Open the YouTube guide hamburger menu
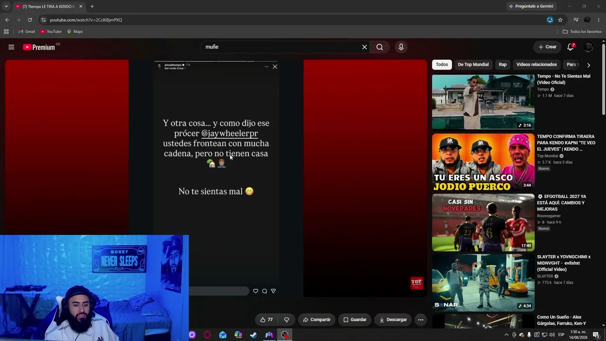 coord(11,47)
